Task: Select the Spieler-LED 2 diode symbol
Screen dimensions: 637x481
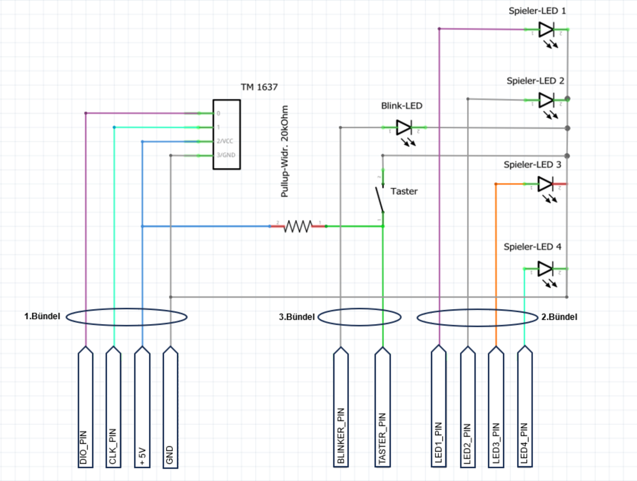Action: coord(546,100)
